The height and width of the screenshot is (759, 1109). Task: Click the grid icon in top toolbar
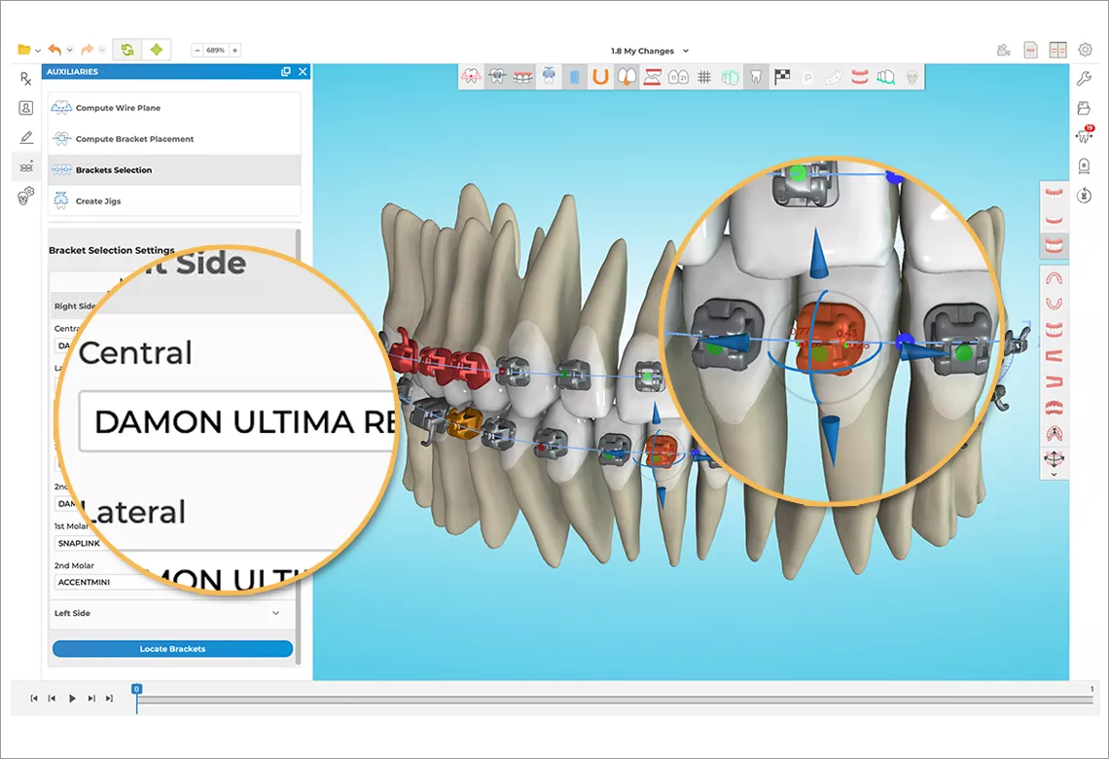(704, 77)
